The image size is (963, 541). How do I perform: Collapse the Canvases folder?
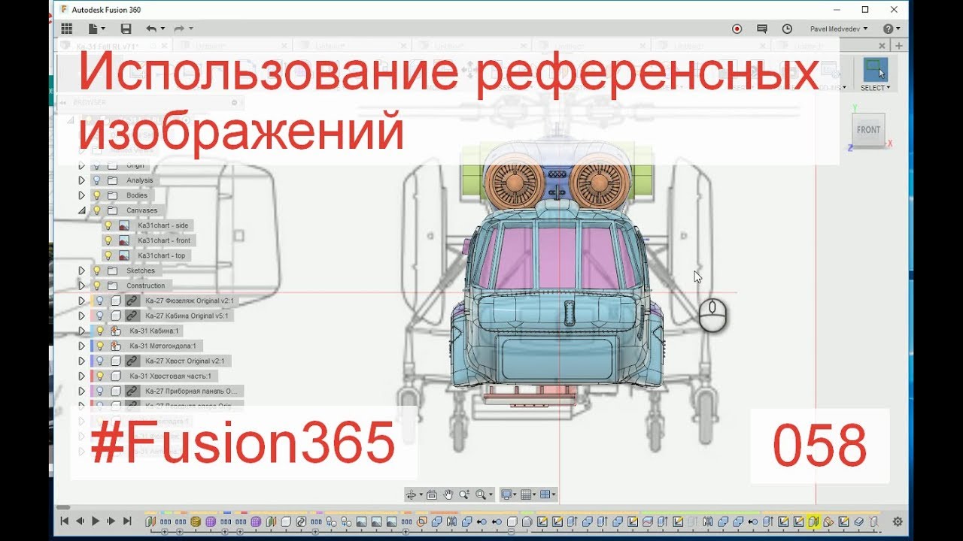pos(82,210)
